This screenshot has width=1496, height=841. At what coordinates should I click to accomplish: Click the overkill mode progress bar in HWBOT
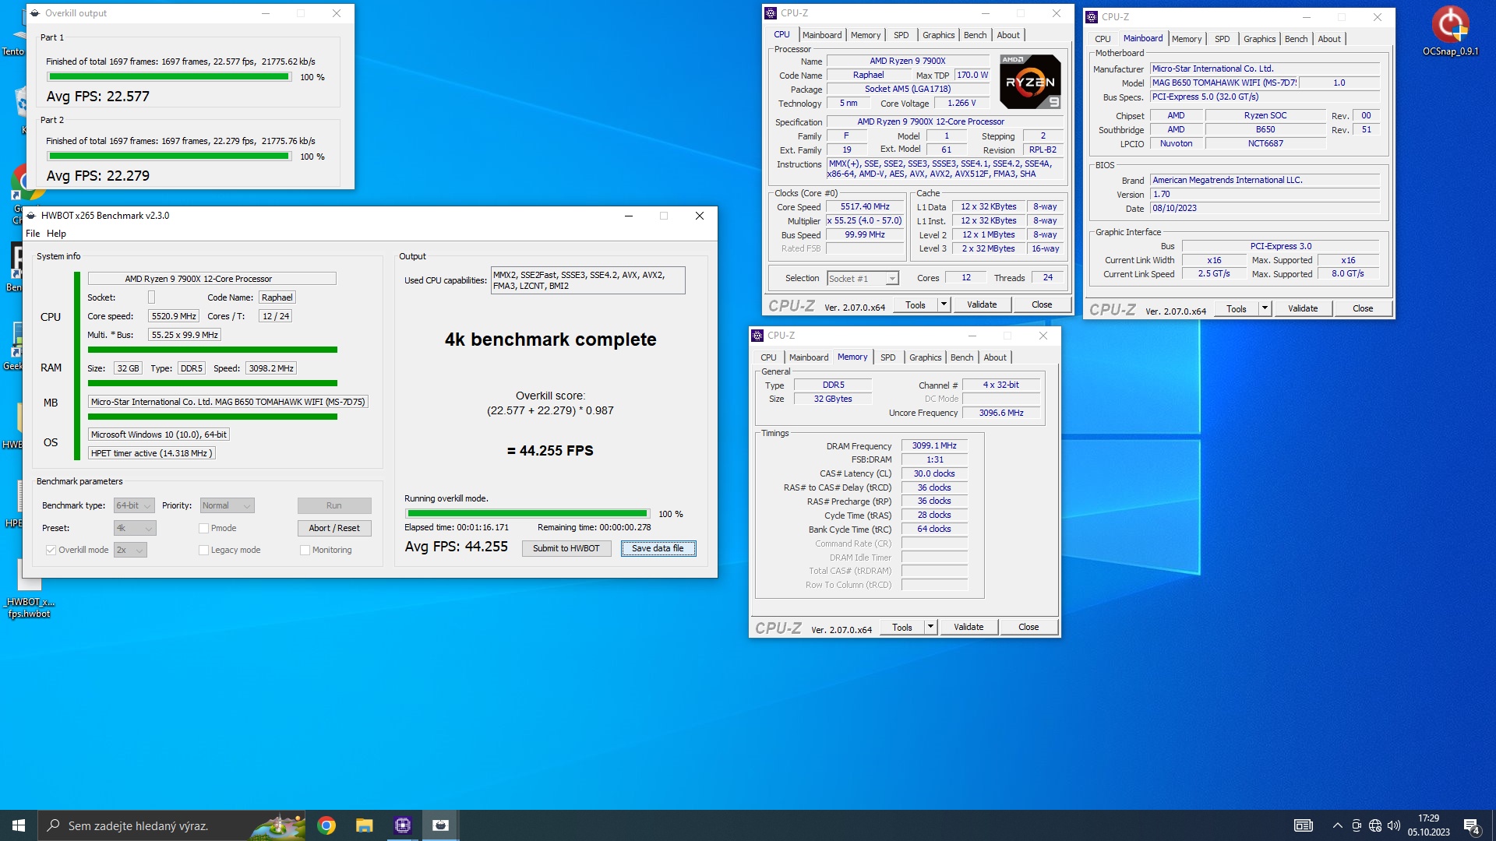click(x=527, y=514)
